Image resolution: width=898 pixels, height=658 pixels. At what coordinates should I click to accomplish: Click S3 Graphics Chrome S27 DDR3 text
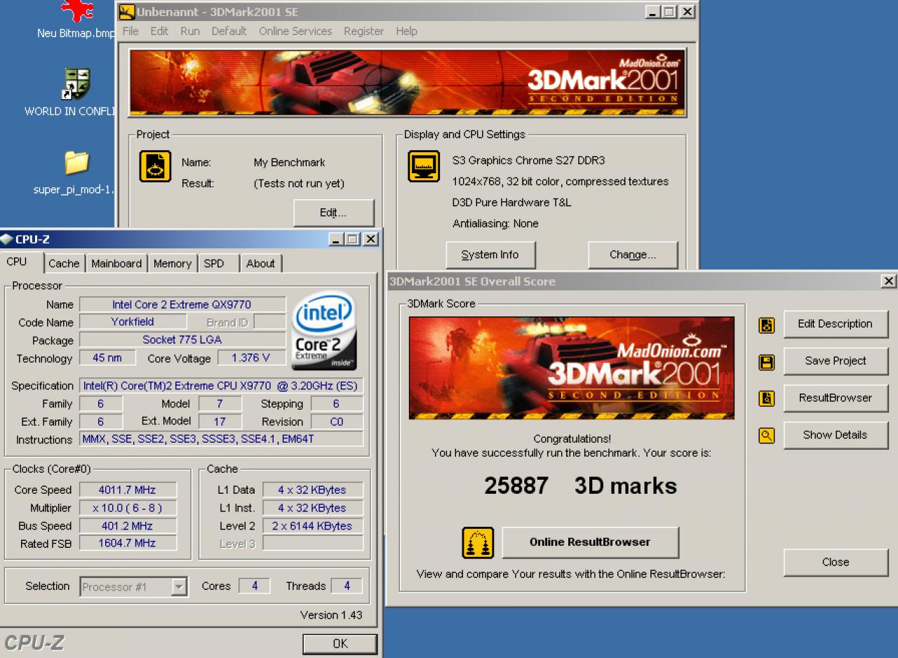point(528,161)
